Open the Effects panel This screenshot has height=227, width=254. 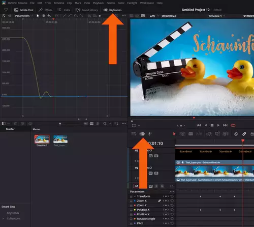pyautogui.click(x=46, y=10)
